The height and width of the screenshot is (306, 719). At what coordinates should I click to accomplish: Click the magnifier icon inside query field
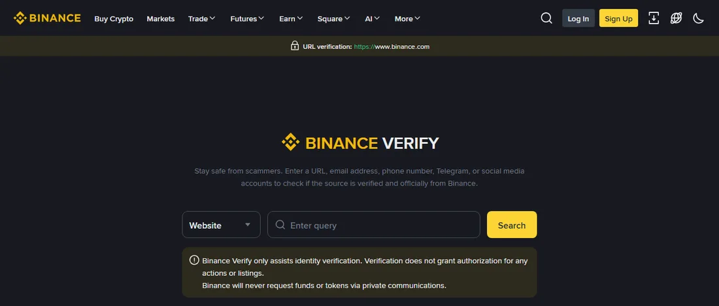click(x=280, y=225)
